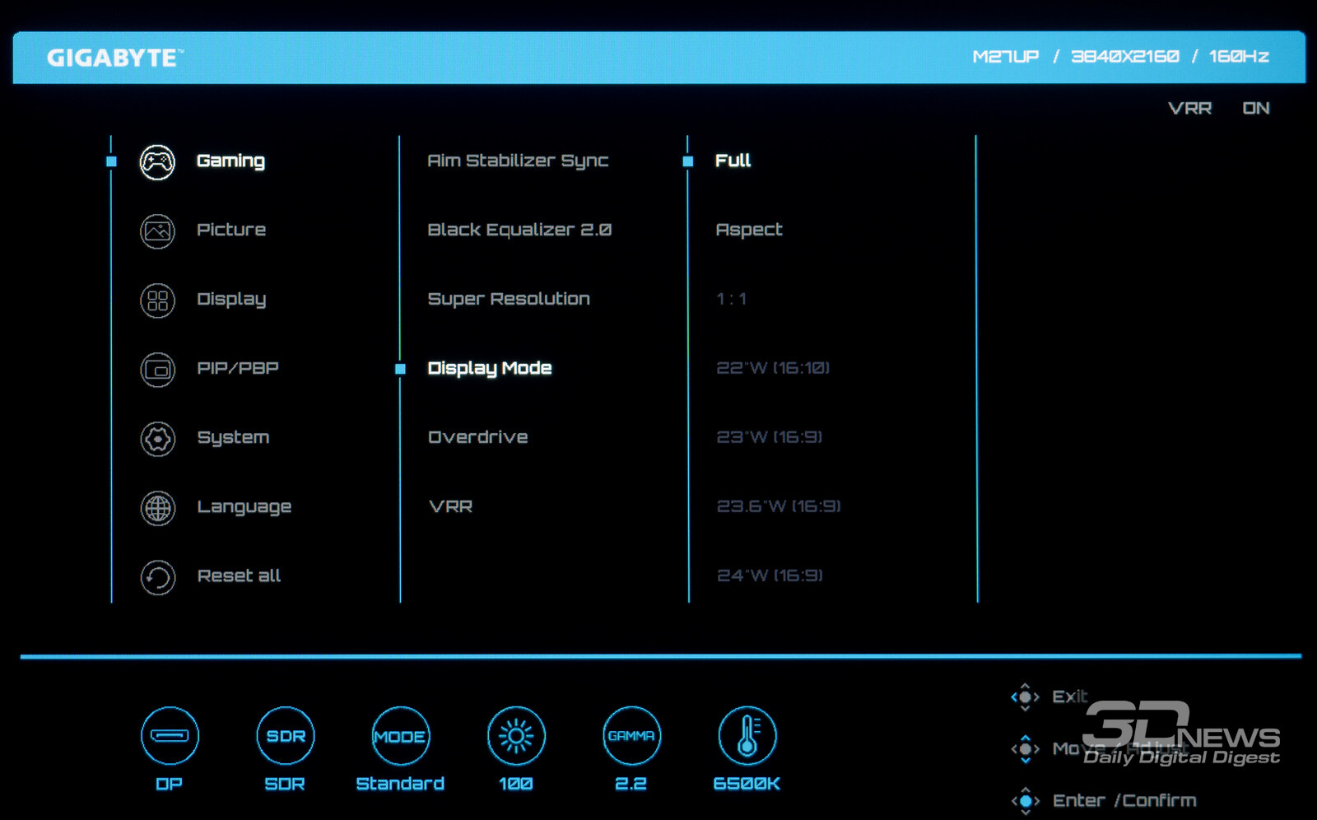Image resolution: width=1317 pixels, height=820 pixels.
Task: Pick the 1:1 display mode option
Action: coord(731,299)
